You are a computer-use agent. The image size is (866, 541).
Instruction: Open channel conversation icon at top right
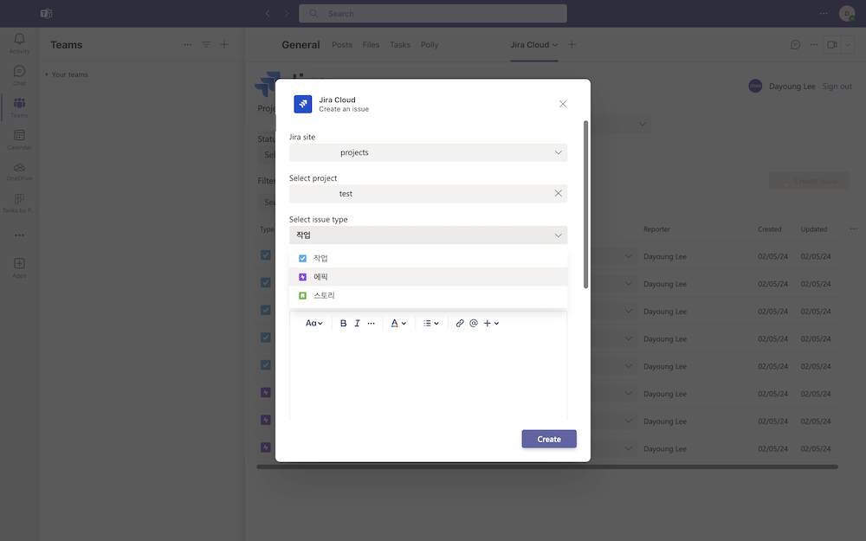795,45
